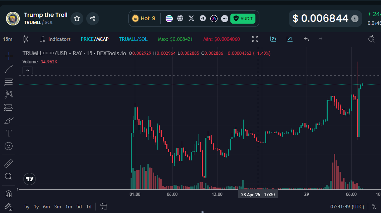The width and height of the screenshot is (381, 213).
Task: Click the Trump the Troll token logo
Action: [13, 19]
